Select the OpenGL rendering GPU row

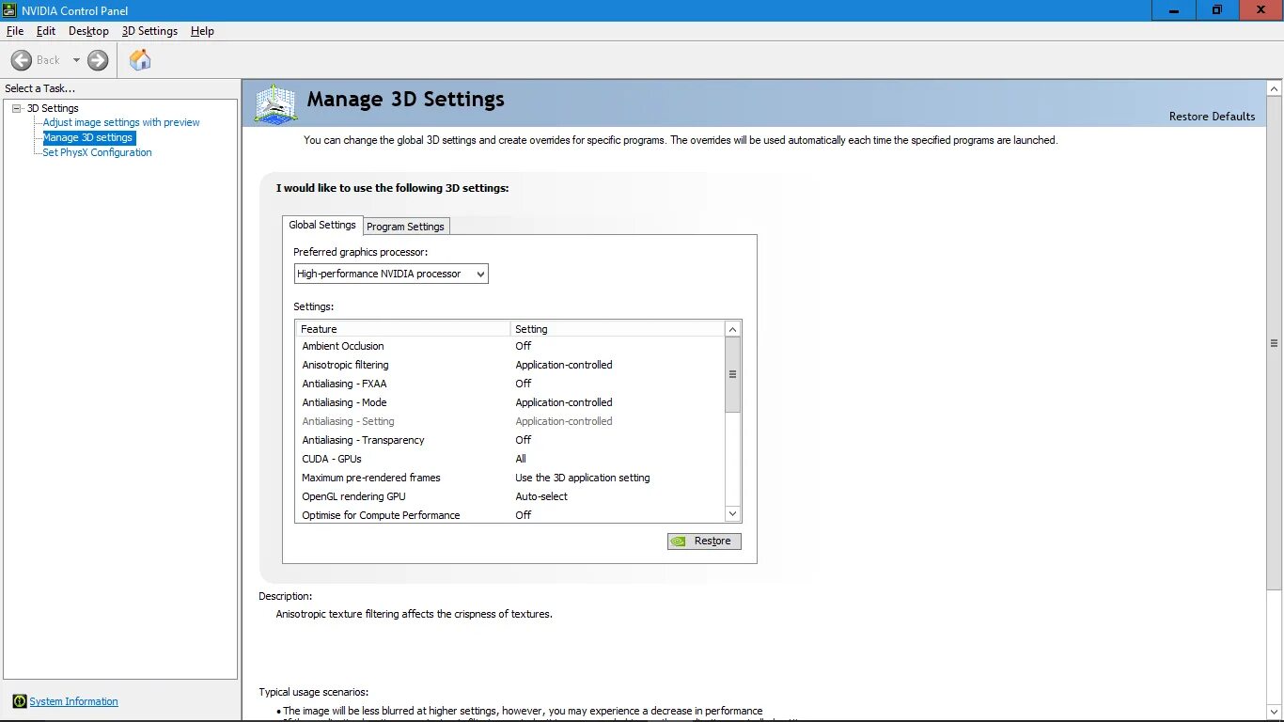click(510, 496)
